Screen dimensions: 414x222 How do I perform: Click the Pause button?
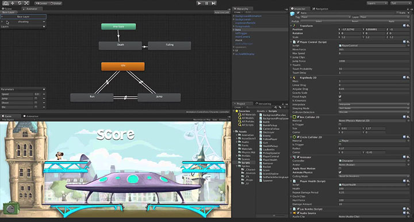(x=207, y=3)
